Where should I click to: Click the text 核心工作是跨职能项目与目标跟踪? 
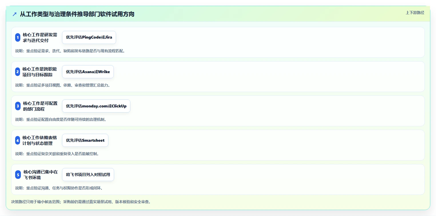click(40, 72)
